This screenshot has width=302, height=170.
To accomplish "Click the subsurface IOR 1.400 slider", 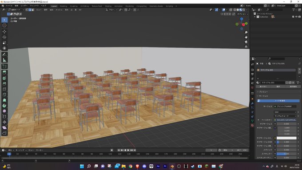I will click(286, 142).
